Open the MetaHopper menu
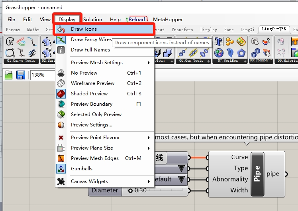 coord(168,20)
